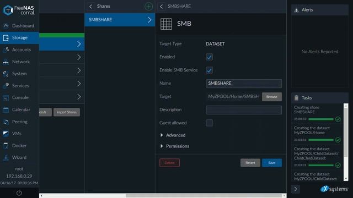Screen dimensions: 353x198
Task: Click the 'Creating the dataset MyZPOOL/ChildDataset' task
Action: click(315, 177)
